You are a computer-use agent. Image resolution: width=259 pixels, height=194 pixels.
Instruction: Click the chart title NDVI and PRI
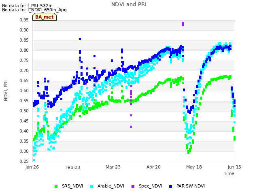tap(129, 4)
